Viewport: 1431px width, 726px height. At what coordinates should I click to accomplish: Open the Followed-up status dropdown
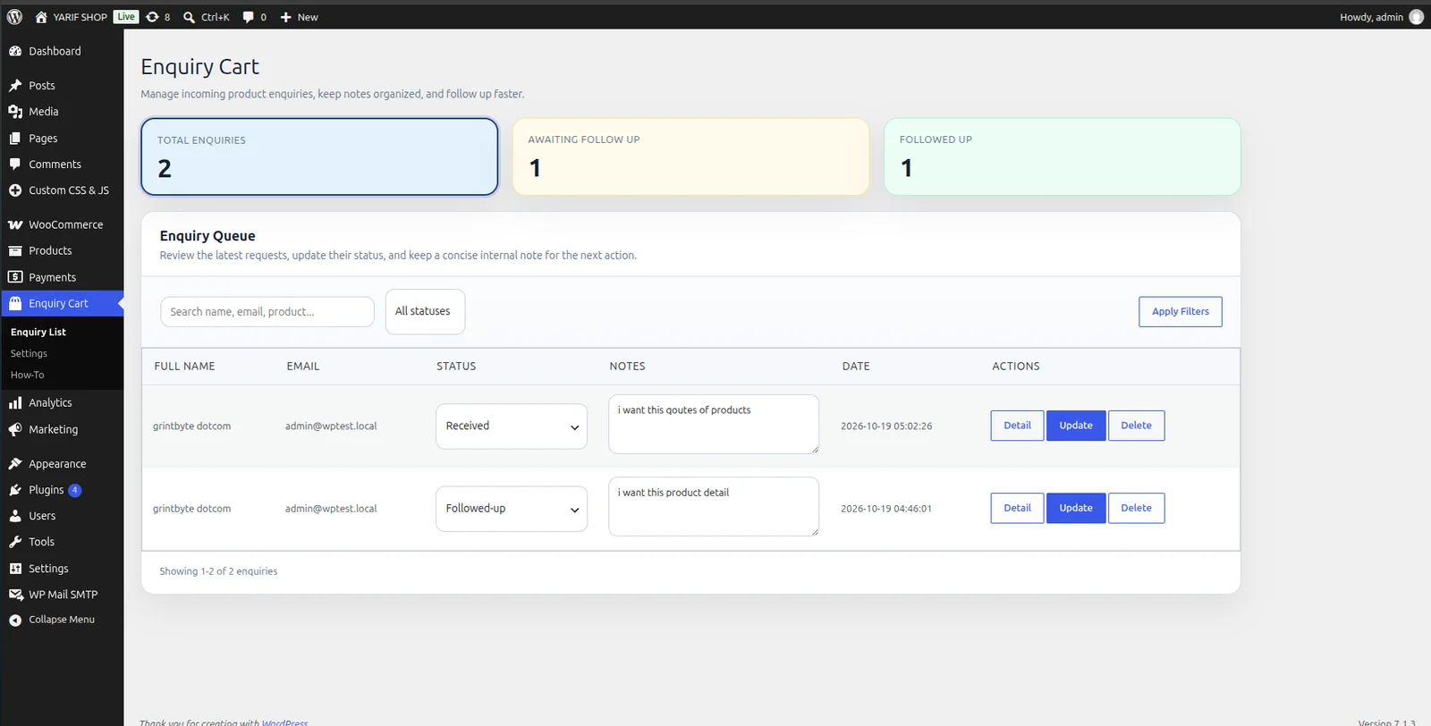(512, 509)
